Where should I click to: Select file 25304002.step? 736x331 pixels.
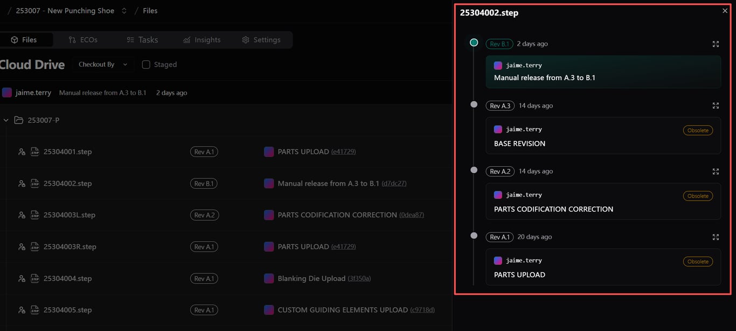coord(68,184)
